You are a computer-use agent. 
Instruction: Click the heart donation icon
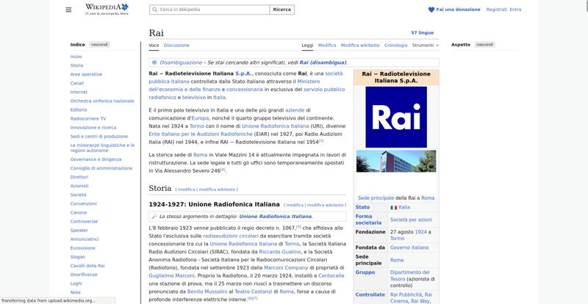pyautogui.click(x=431, y=10)
